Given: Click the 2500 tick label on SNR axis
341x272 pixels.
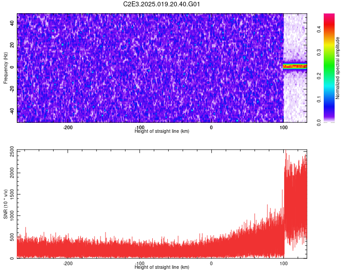Looking at the screenshot, I should coord(12,151).
